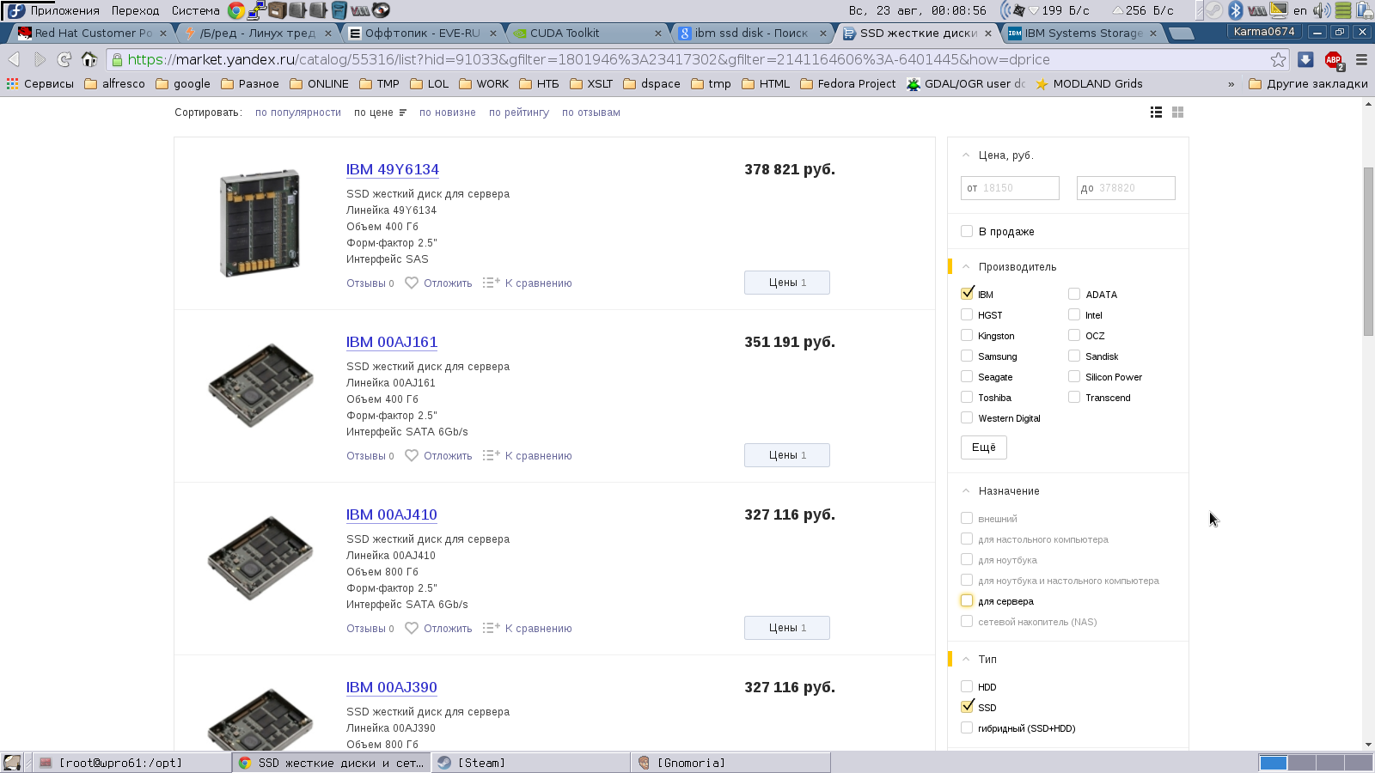Open the WORK bookmarks folder
The width and height of the screenshot is (1375, 773).
click(x=484, y=83)
